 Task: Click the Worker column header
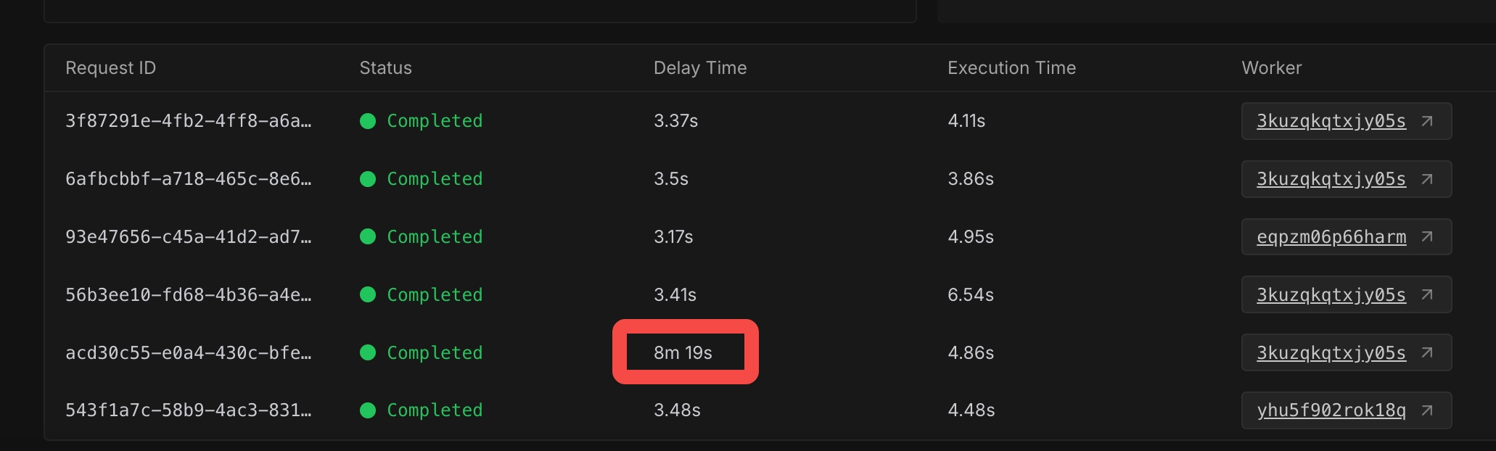1271,68
